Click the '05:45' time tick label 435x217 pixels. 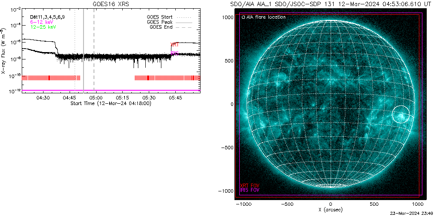pos(175,97)
